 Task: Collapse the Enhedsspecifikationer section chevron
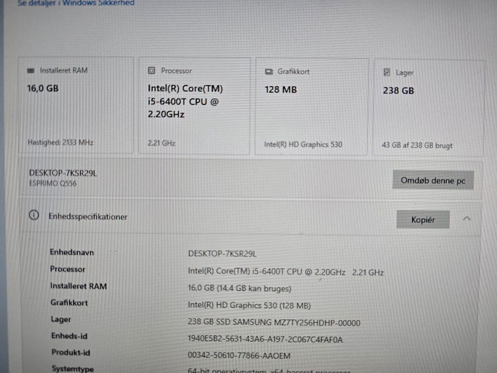point(466,219)
